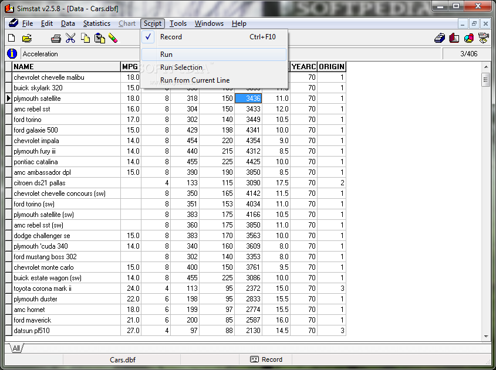Click the ORIGIN column header
This screenshot has width=496, height=370.
point(332,67)
